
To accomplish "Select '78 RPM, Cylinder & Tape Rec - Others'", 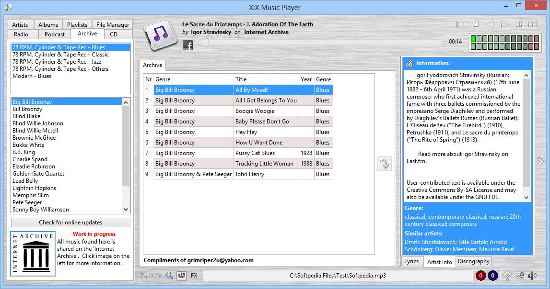I will coord(70,69).
